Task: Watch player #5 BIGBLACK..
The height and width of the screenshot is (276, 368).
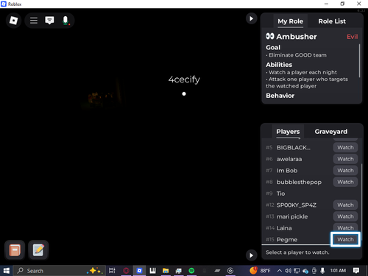Action: tap(345, 147)
